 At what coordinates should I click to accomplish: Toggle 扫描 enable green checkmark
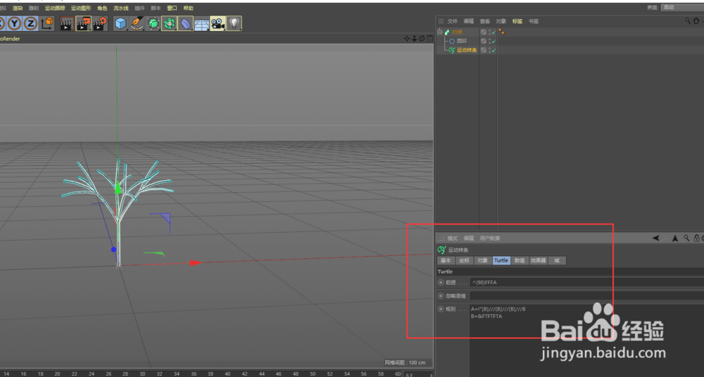point(494,32)
